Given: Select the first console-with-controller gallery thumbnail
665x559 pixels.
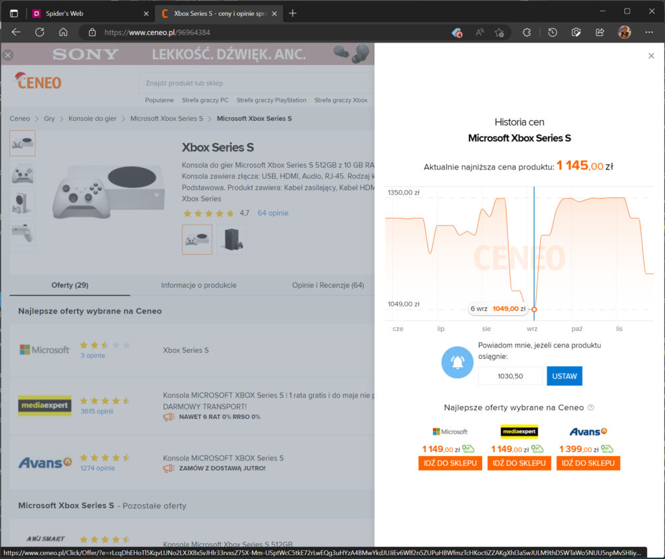Looking at the screenshot, I should click(23, 144).
